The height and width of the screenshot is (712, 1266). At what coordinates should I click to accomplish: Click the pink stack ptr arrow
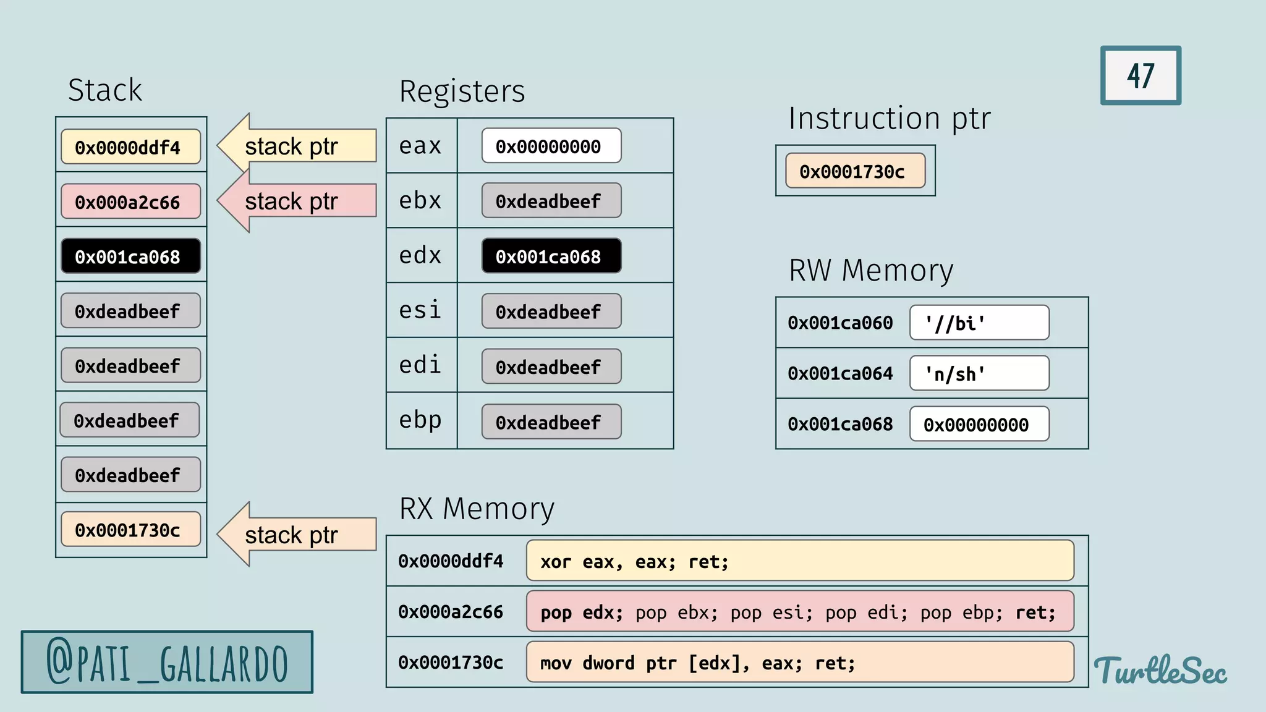point(297,201)
